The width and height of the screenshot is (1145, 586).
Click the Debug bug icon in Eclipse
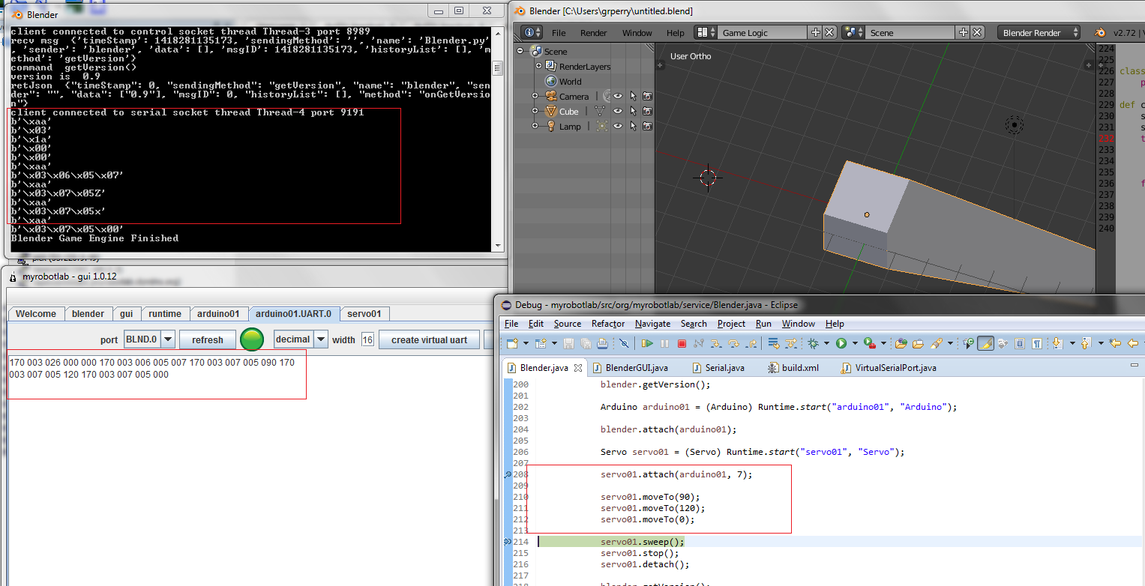pyautogui.click(x=812, y=343)
